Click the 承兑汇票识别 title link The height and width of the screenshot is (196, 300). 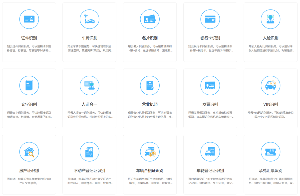pos(271,171)
